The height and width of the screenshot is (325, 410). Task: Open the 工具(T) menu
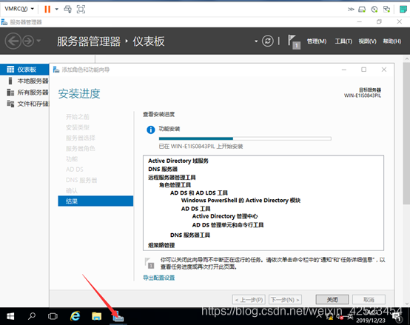(343, 41)
